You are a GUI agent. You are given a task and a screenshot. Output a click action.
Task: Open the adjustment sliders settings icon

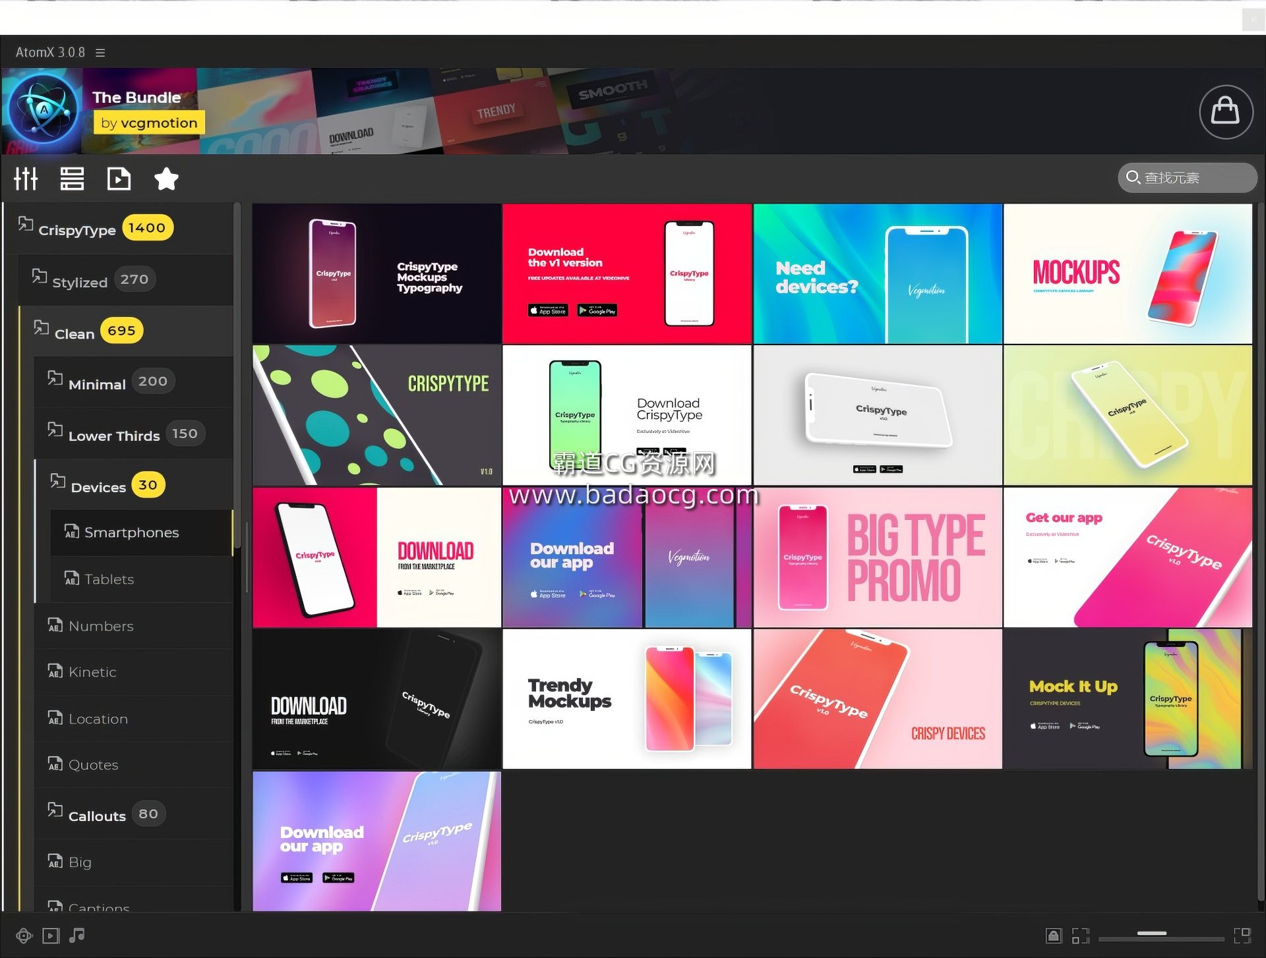pyautogui.click(x=26, y=179)
